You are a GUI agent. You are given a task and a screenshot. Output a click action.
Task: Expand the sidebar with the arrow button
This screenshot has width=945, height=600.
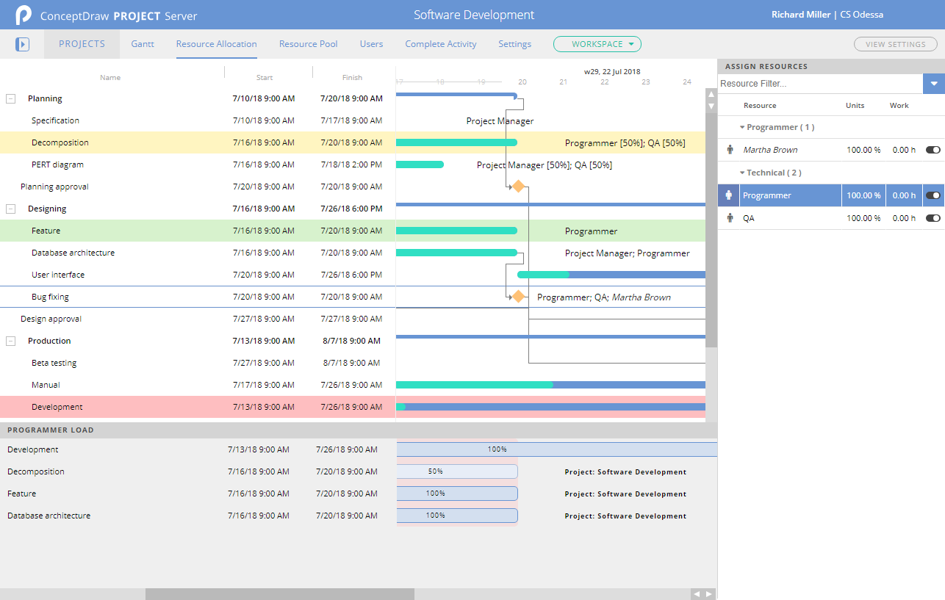tap(22, 45)
